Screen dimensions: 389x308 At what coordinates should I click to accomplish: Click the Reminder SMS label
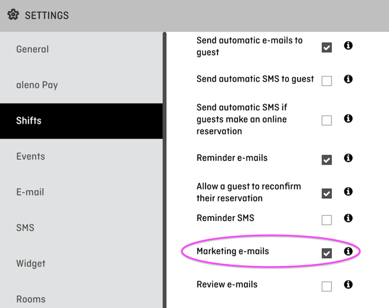coord(225,218)
